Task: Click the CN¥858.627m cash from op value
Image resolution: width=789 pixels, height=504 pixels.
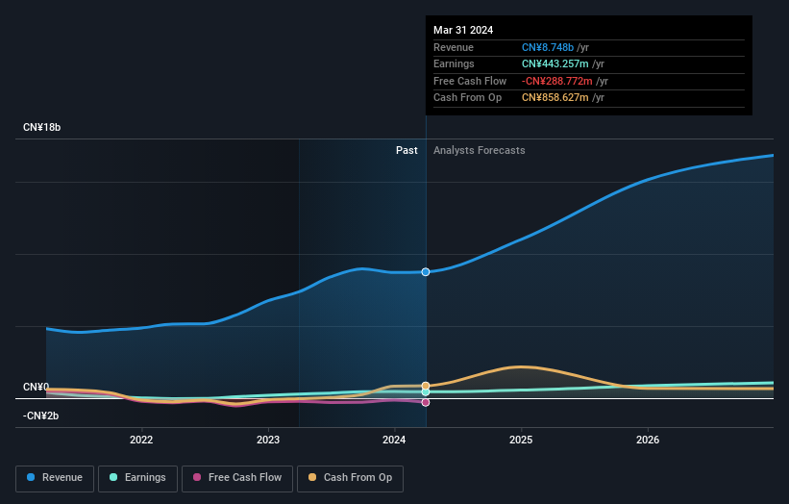Action: point(555,98)
